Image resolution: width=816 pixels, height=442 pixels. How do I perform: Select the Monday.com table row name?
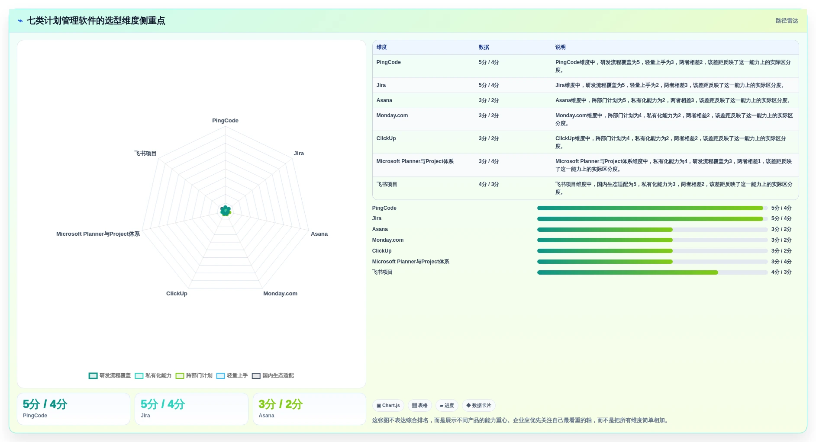click(392, 115)
